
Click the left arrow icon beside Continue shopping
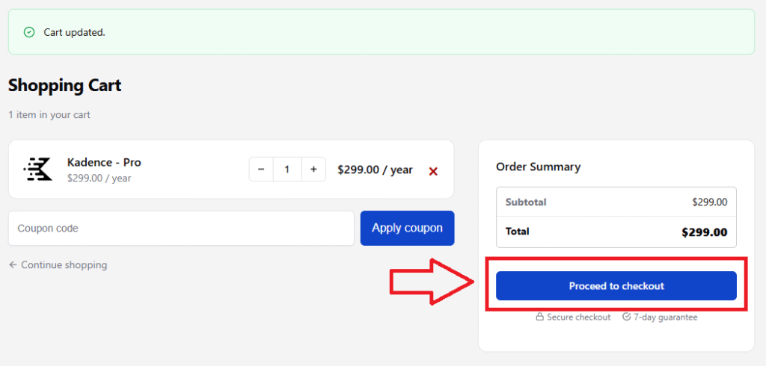point(13,265)
